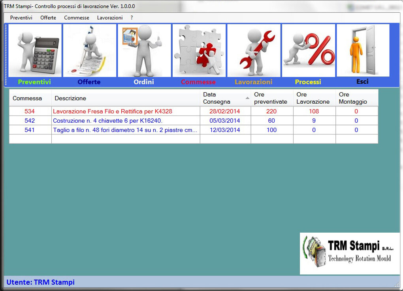Click the yellow Processi label
Viewport: 403px width, 291px height.
pyautogui.click(x=308, y=82)
